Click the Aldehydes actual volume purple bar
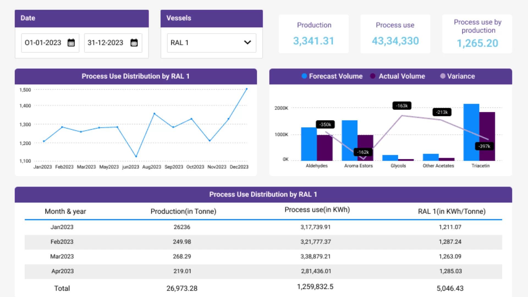Image resolution: width=528 pixels, height=297 pixels. (x=325, y=148)
